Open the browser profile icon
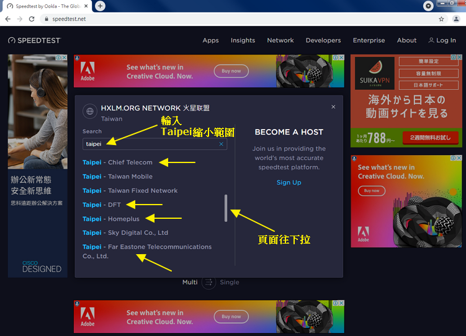466x336 pixels. click(456, 19)
